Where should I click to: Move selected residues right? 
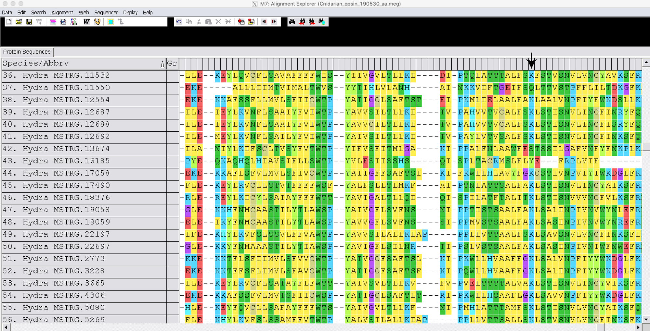(274, 22)
